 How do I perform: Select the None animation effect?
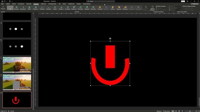coord(10,8)
